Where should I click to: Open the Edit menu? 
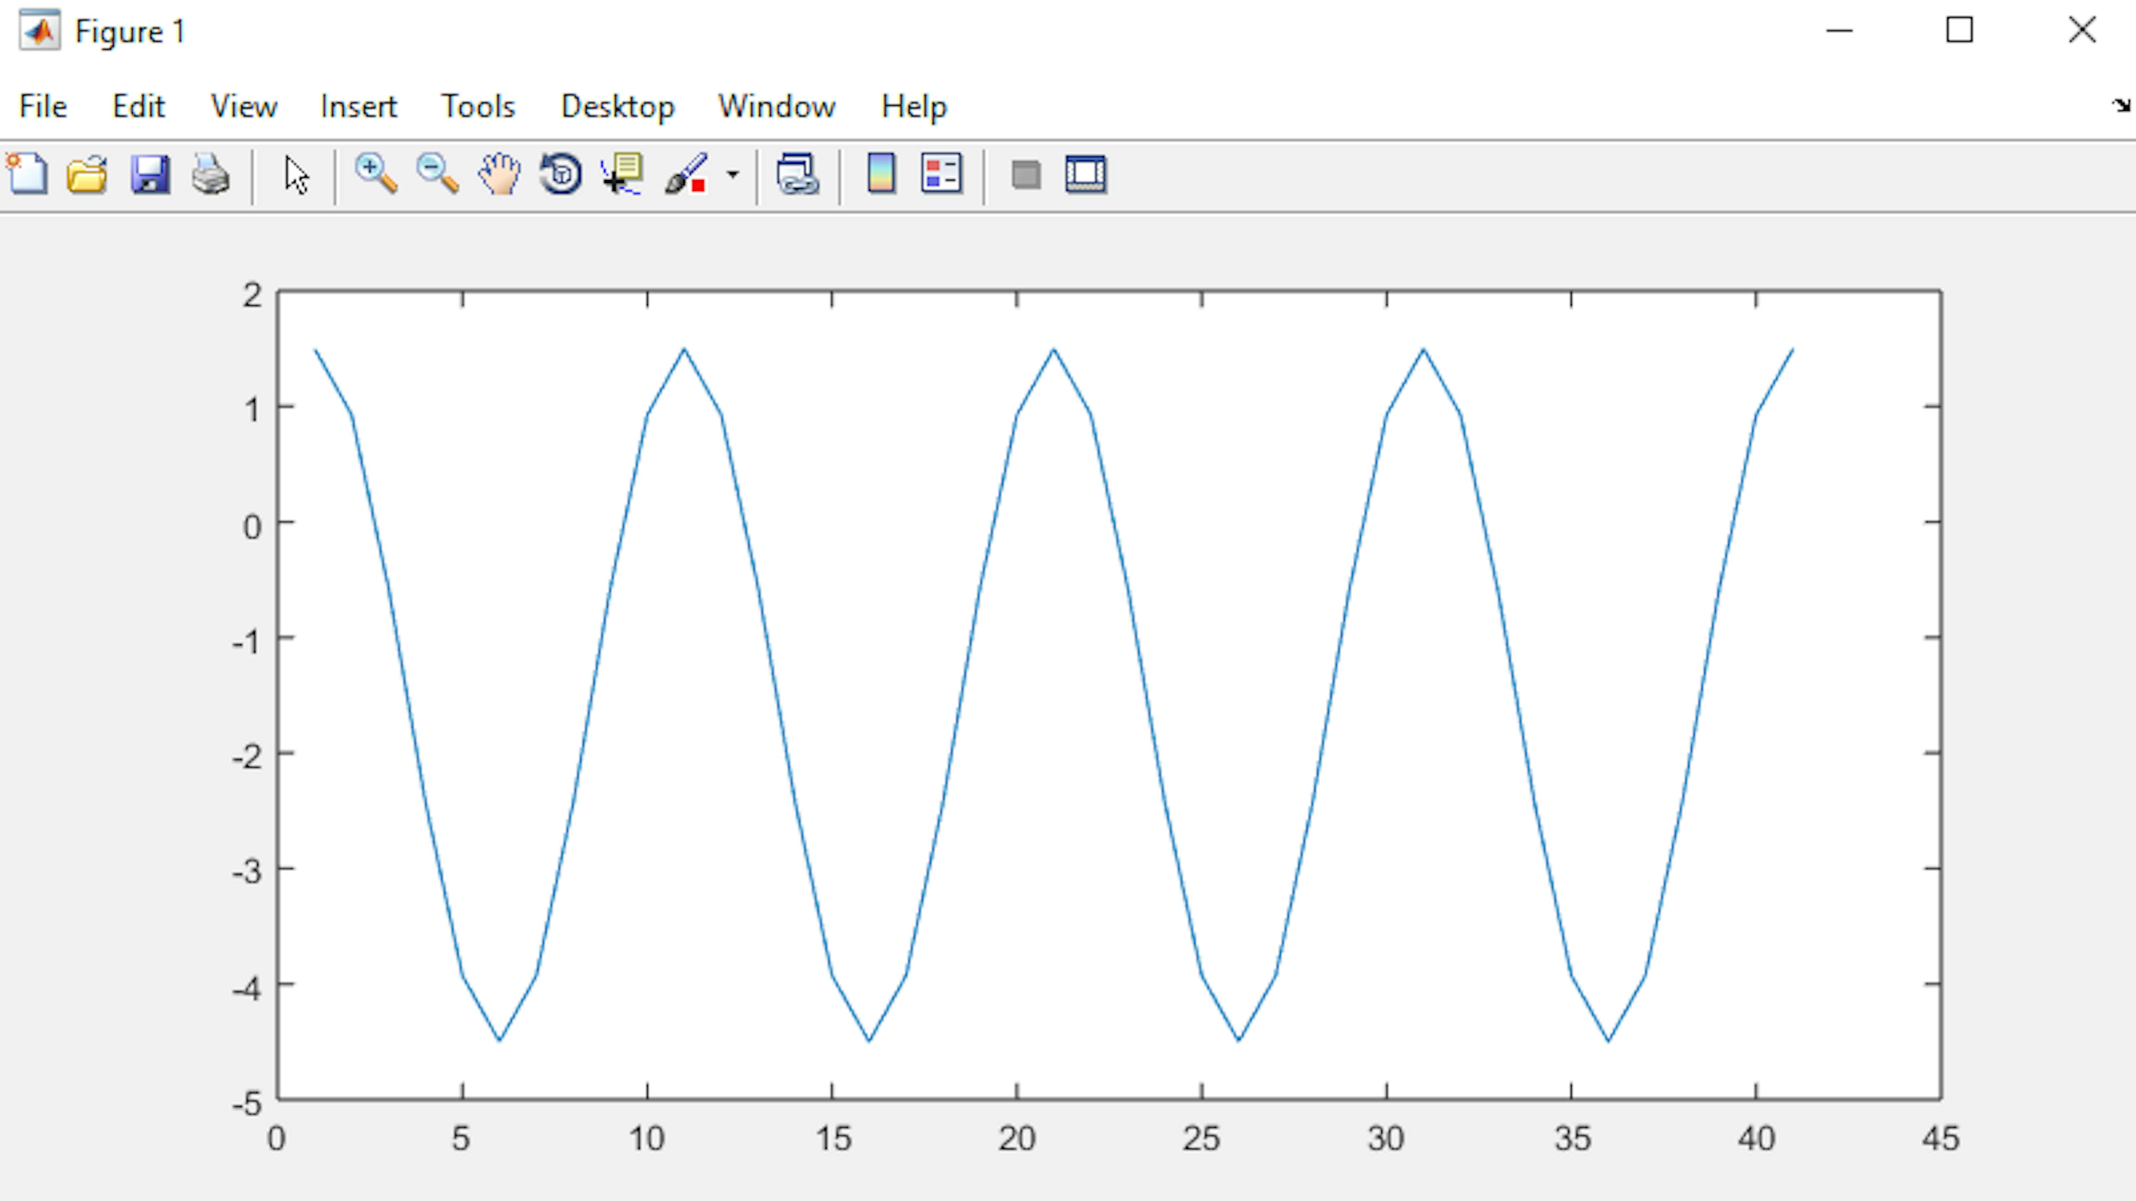138,106
